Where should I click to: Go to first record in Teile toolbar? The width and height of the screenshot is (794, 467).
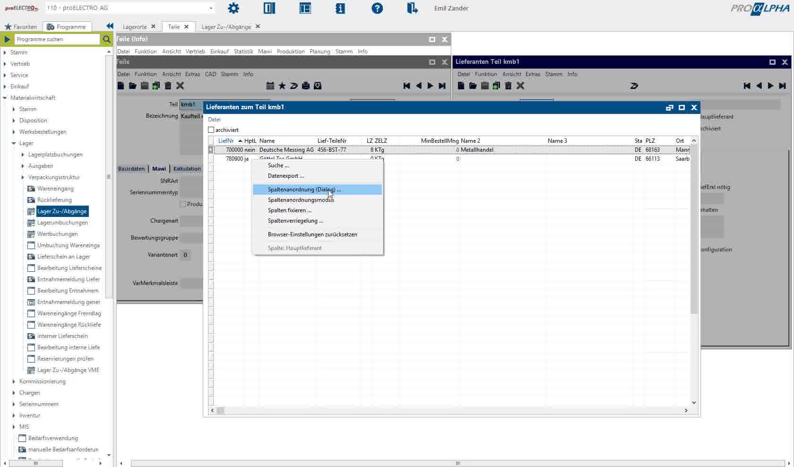click(x=406, y=86)
